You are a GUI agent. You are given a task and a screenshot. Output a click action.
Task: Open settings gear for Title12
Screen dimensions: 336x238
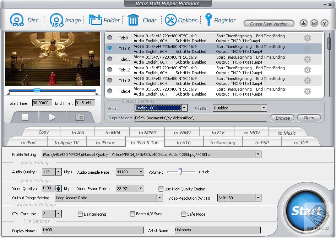click(x=308, y=70)
